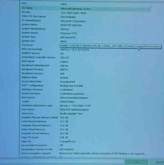Image resolution: width=164 pixels, height=165 pixels.
Task: Select the Platform Role label
Action: [29, 77]
